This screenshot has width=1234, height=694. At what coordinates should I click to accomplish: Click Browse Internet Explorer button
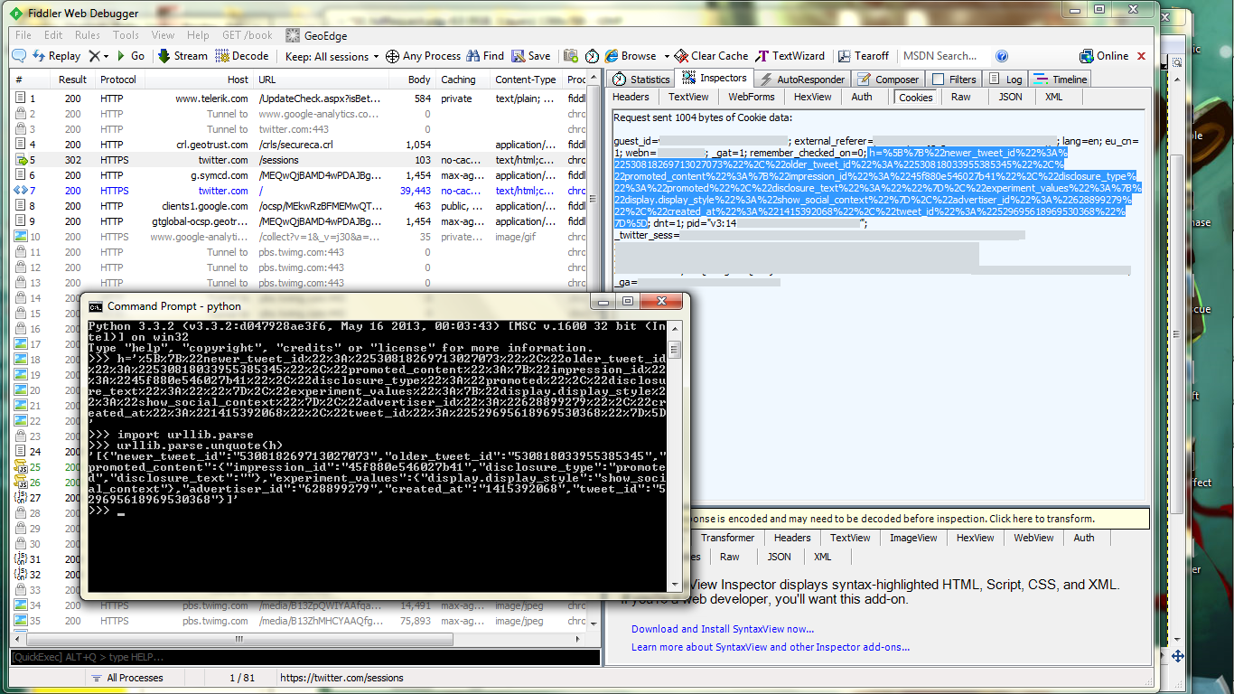[x=631, y=56]
